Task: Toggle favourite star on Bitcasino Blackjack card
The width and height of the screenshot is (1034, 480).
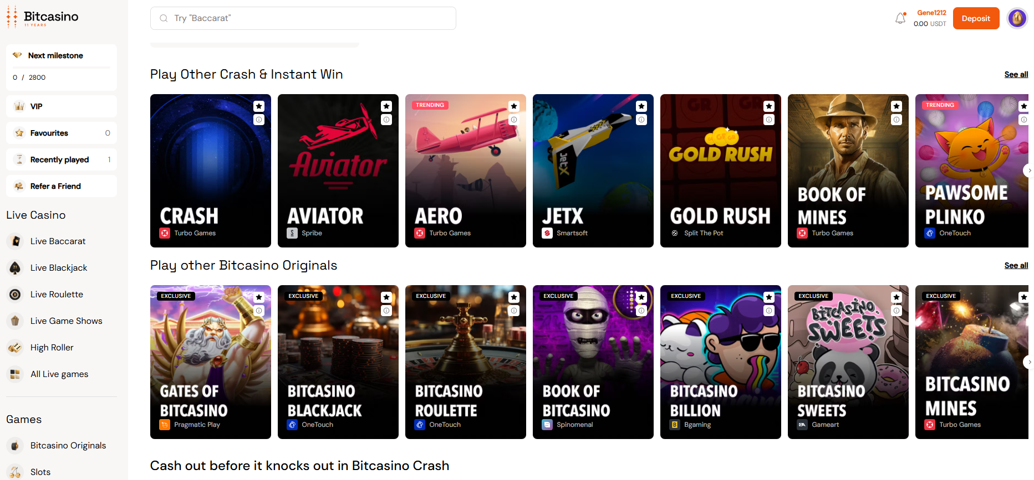Action: pyautogui.click(x=386, y=297)
